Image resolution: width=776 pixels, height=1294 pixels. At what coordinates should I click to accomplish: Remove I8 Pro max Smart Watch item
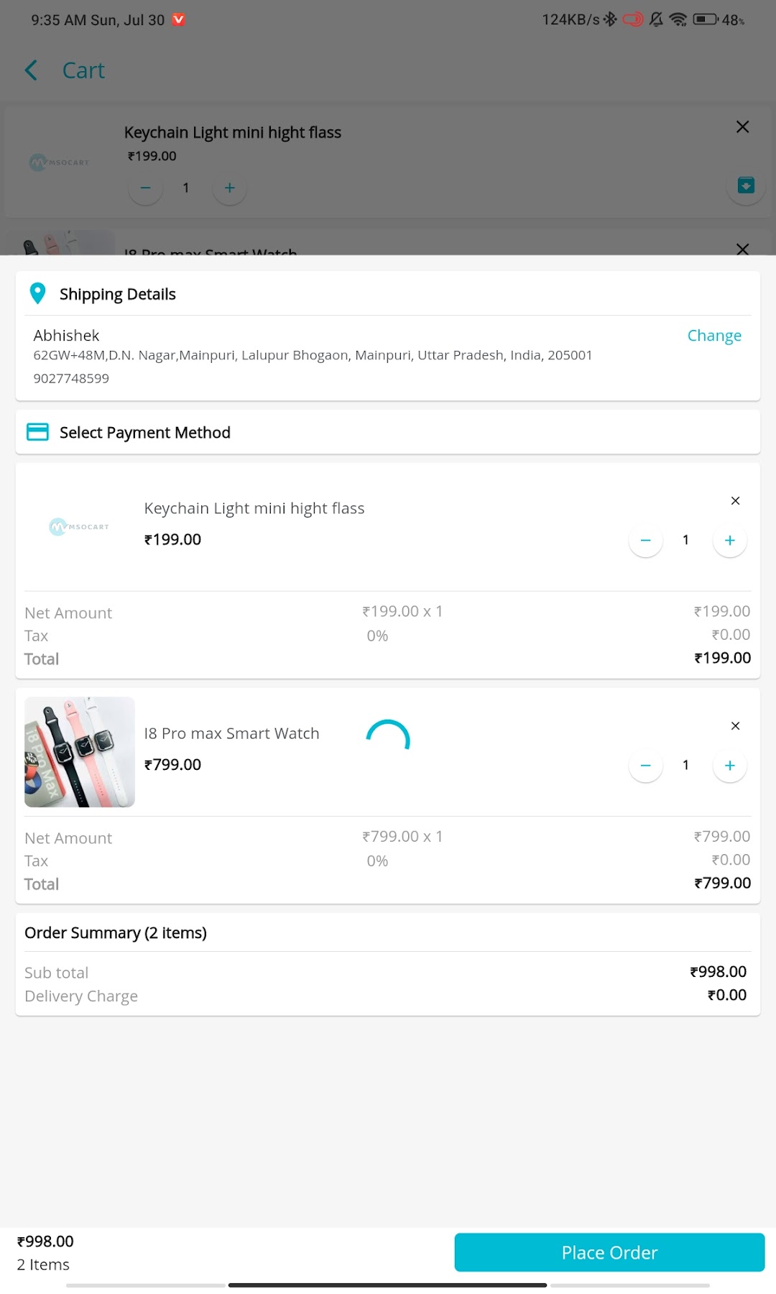pos(735,725)
